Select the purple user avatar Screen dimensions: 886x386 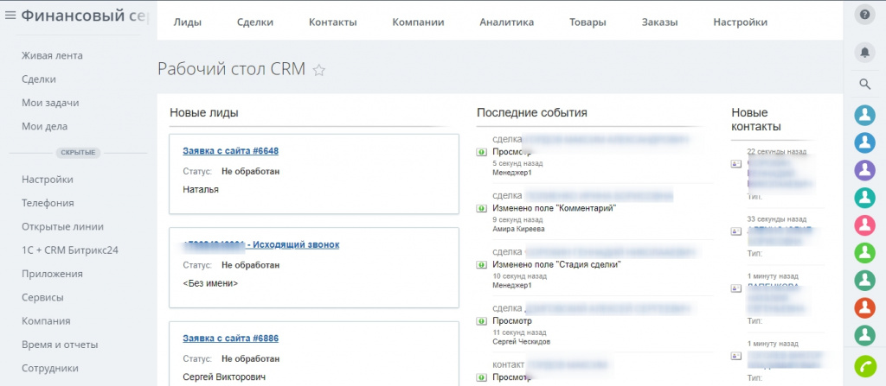pos(864,170)
